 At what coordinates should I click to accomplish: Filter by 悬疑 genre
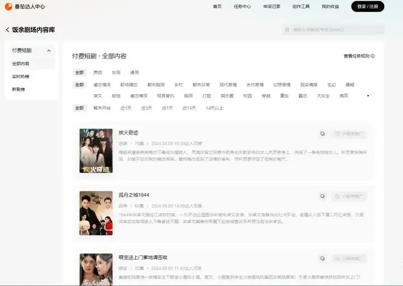(x=350, y=85)
